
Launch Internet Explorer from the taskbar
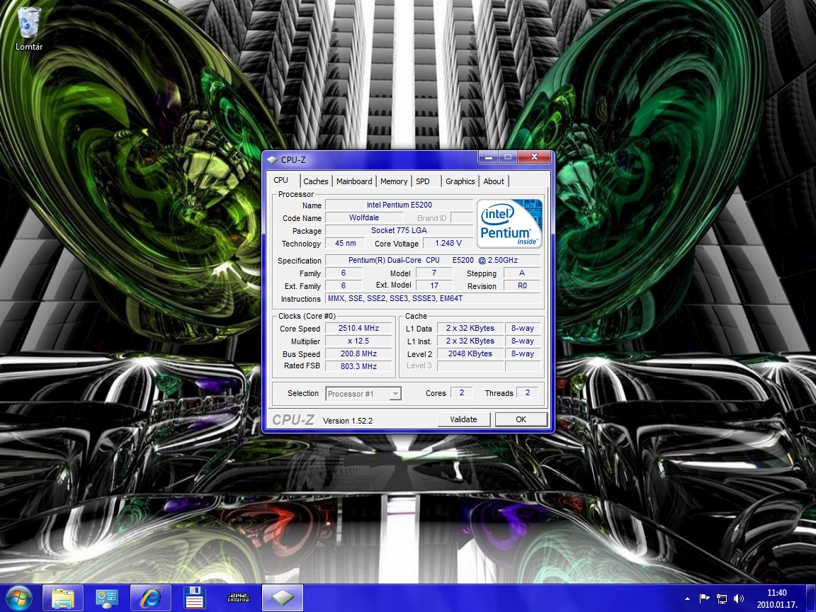point(150,599)
